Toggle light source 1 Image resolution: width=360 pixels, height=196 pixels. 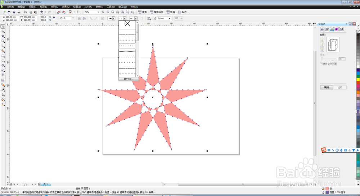[322, 40]
